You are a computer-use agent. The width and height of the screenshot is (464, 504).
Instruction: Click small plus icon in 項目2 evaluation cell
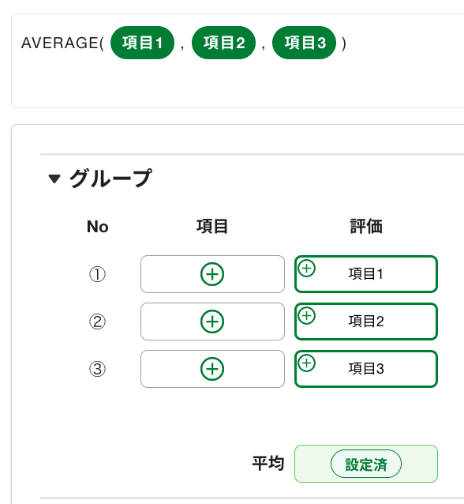(307, 316)
